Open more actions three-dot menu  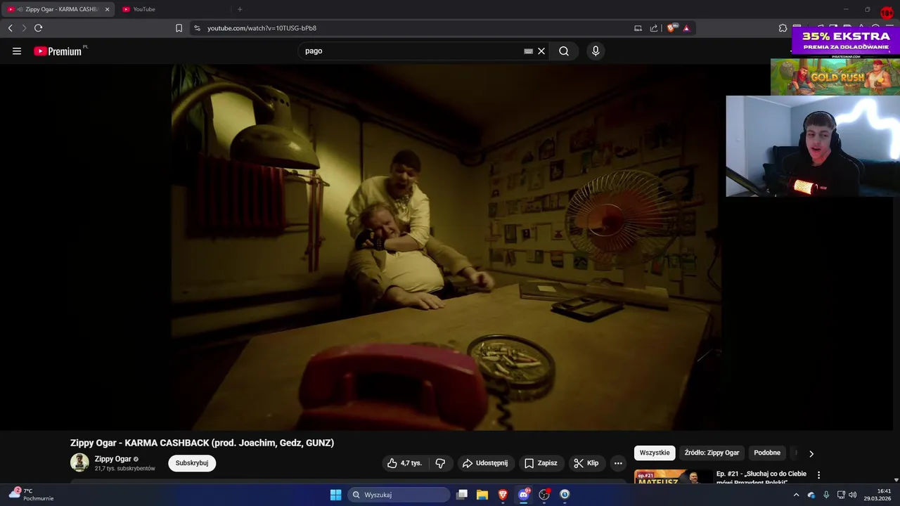[x=618, y=463]
